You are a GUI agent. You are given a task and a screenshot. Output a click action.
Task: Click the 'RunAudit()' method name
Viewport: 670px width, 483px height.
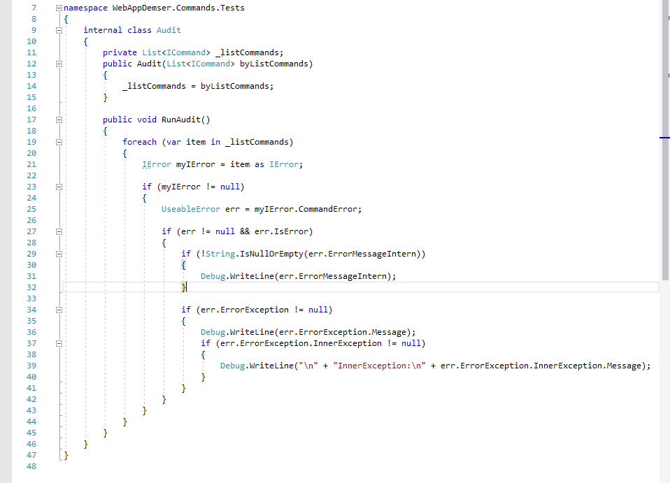click(x=186, y=120)
